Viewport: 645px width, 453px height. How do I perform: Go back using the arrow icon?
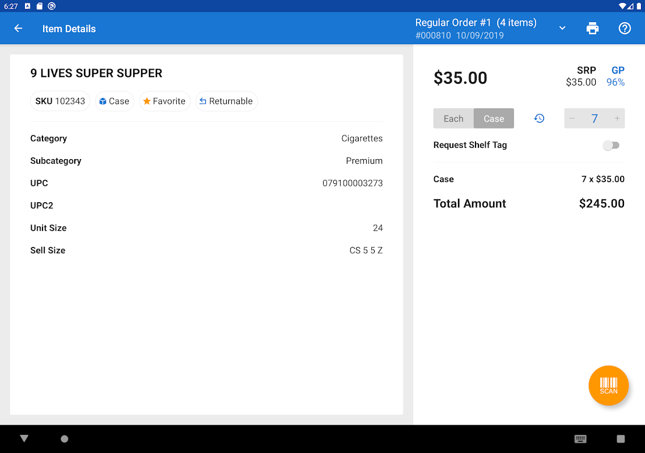coord(18,28)
